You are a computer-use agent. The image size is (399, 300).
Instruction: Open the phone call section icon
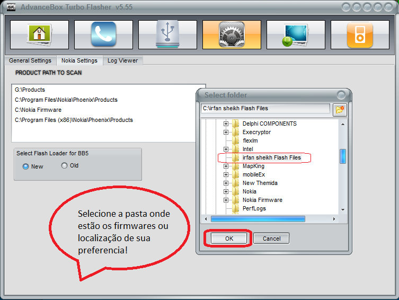tap(103, 34)
